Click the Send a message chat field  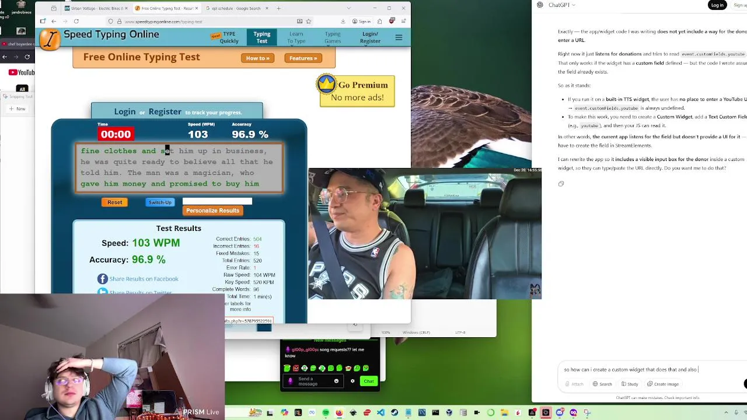point(313,381)
